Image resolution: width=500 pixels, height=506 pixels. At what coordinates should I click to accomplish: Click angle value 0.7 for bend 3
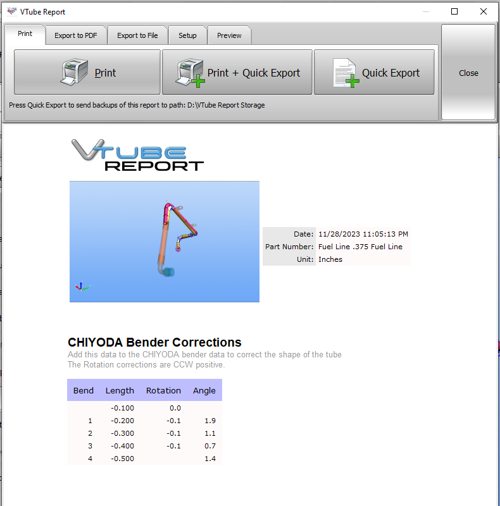(210, 446)
